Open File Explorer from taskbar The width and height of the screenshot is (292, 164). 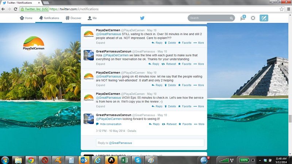coord(18,160)
